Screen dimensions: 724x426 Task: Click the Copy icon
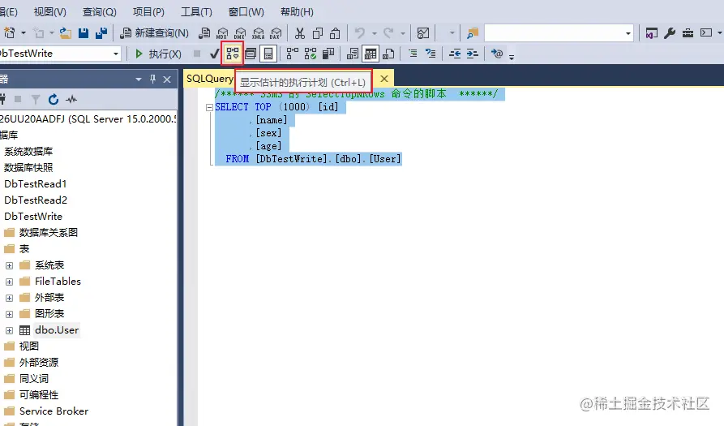[318, 33]
